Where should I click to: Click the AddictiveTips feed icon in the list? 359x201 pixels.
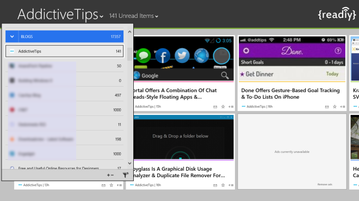pyautogui.click(x=12, y=51)
